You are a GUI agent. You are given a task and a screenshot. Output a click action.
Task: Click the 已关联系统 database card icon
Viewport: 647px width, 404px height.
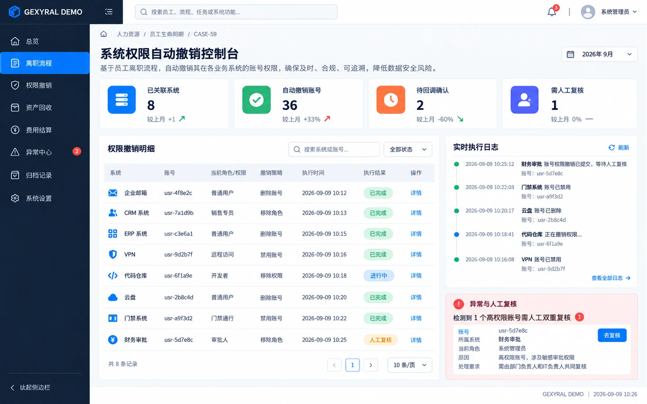click(122, 100)
